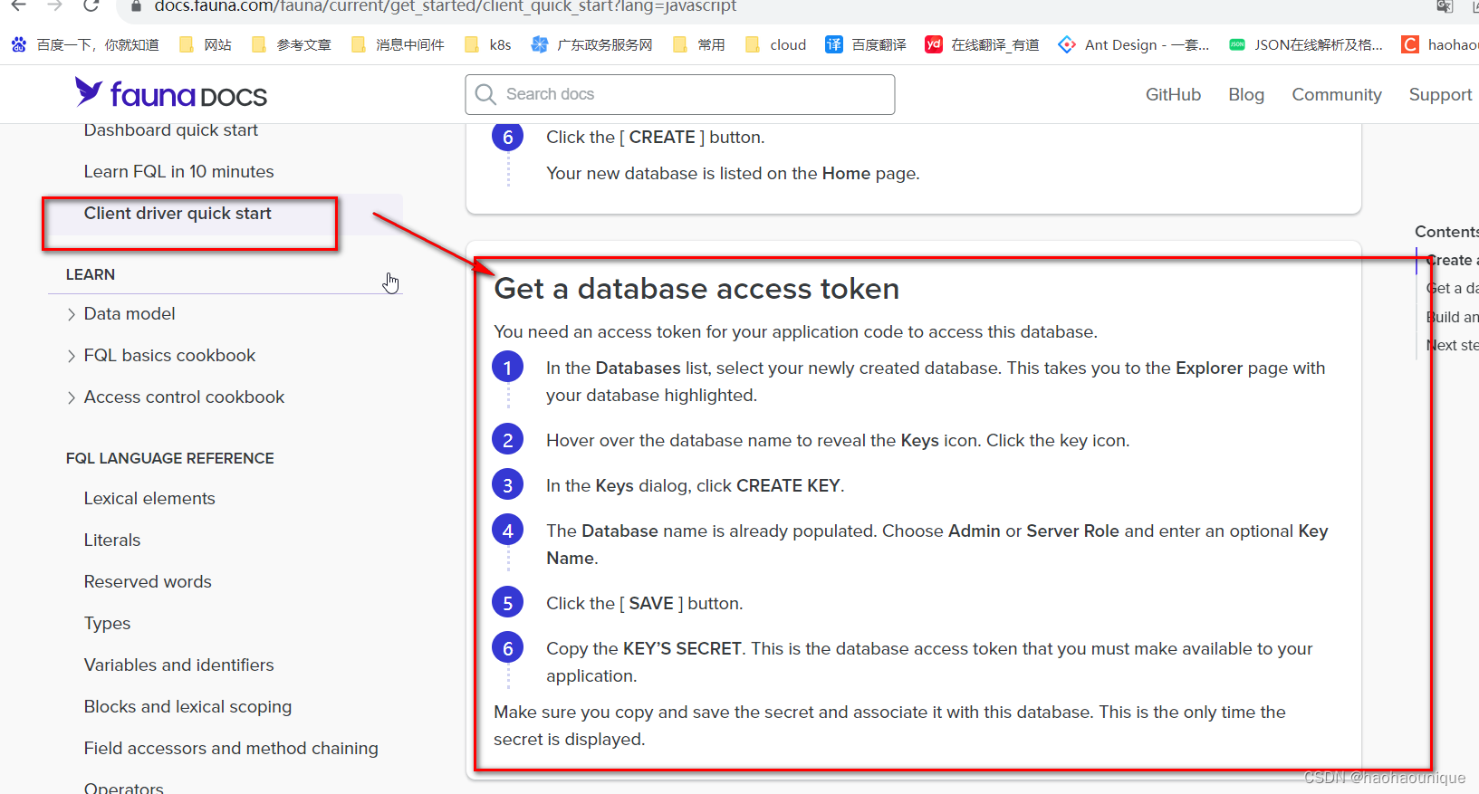
Task: Open the k8s bookmark folder
Action: pos(487,44)
